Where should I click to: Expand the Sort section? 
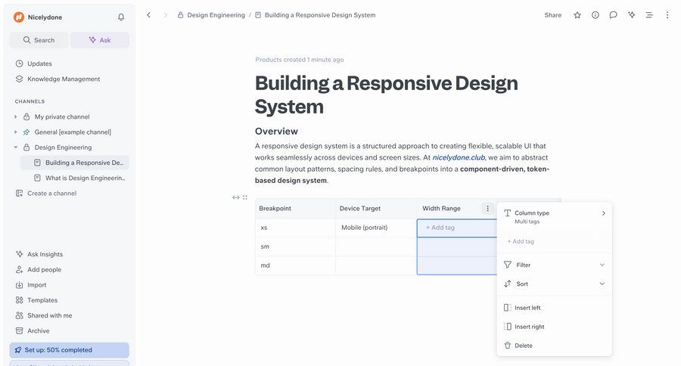pyautogui.click(x=602, y=284)
